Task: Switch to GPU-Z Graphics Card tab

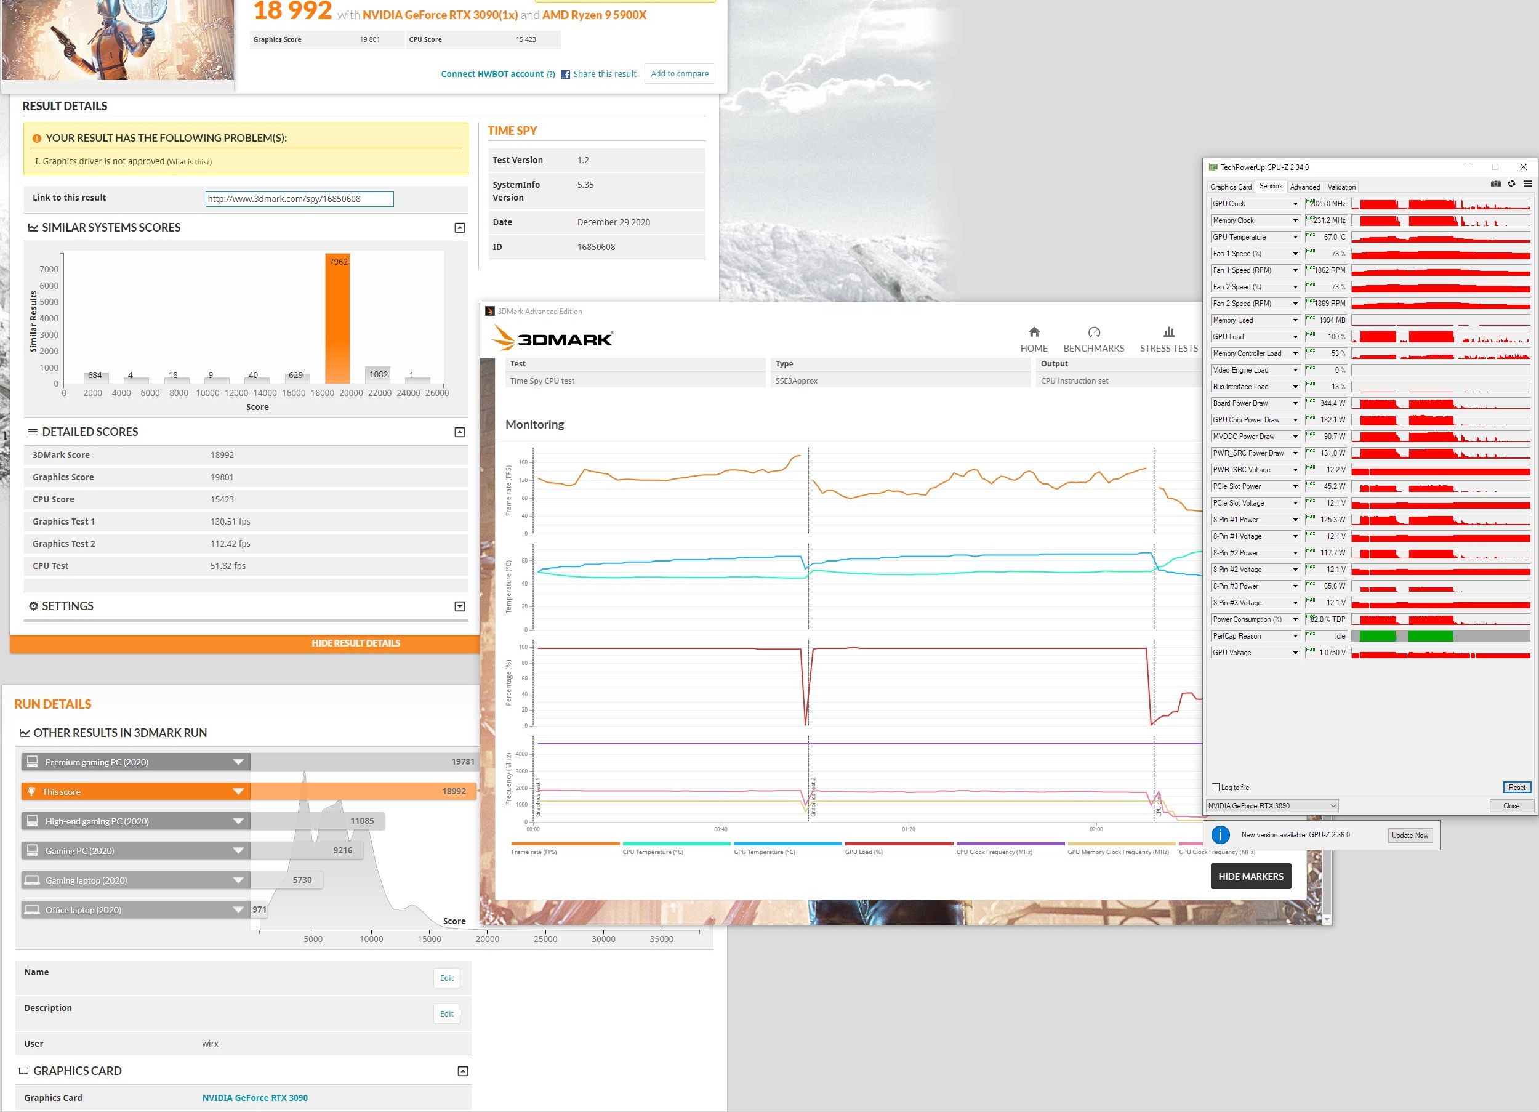Action: pyautogui.click(x=1230, y=187)
